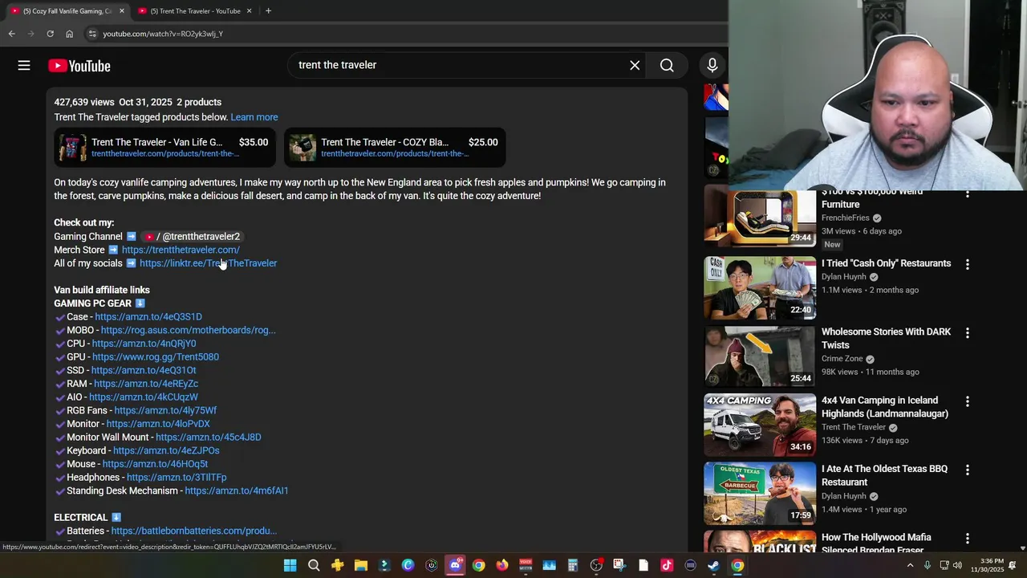
Task: Click the Van Life product thumbnail image
Action: click(72, 148)
